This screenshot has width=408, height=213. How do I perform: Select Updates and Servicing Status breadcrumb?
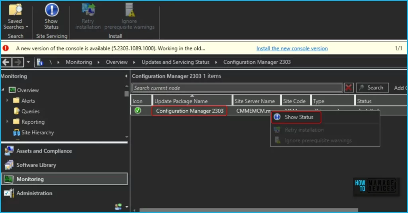175,62
